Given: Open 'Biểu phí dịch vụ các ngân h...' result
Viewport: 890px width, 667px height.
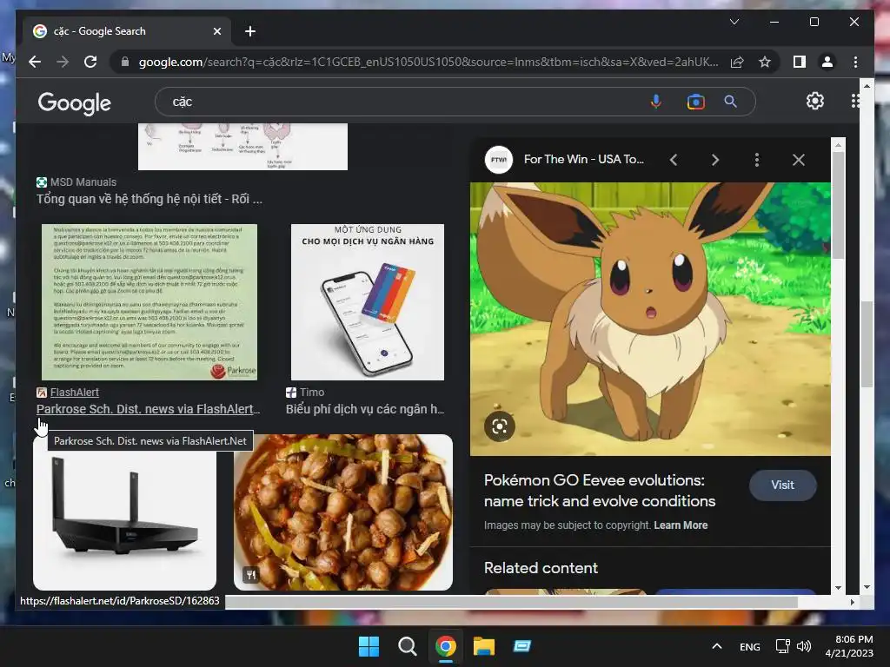Looking at the screenshot, I should (x=365, y=409).
